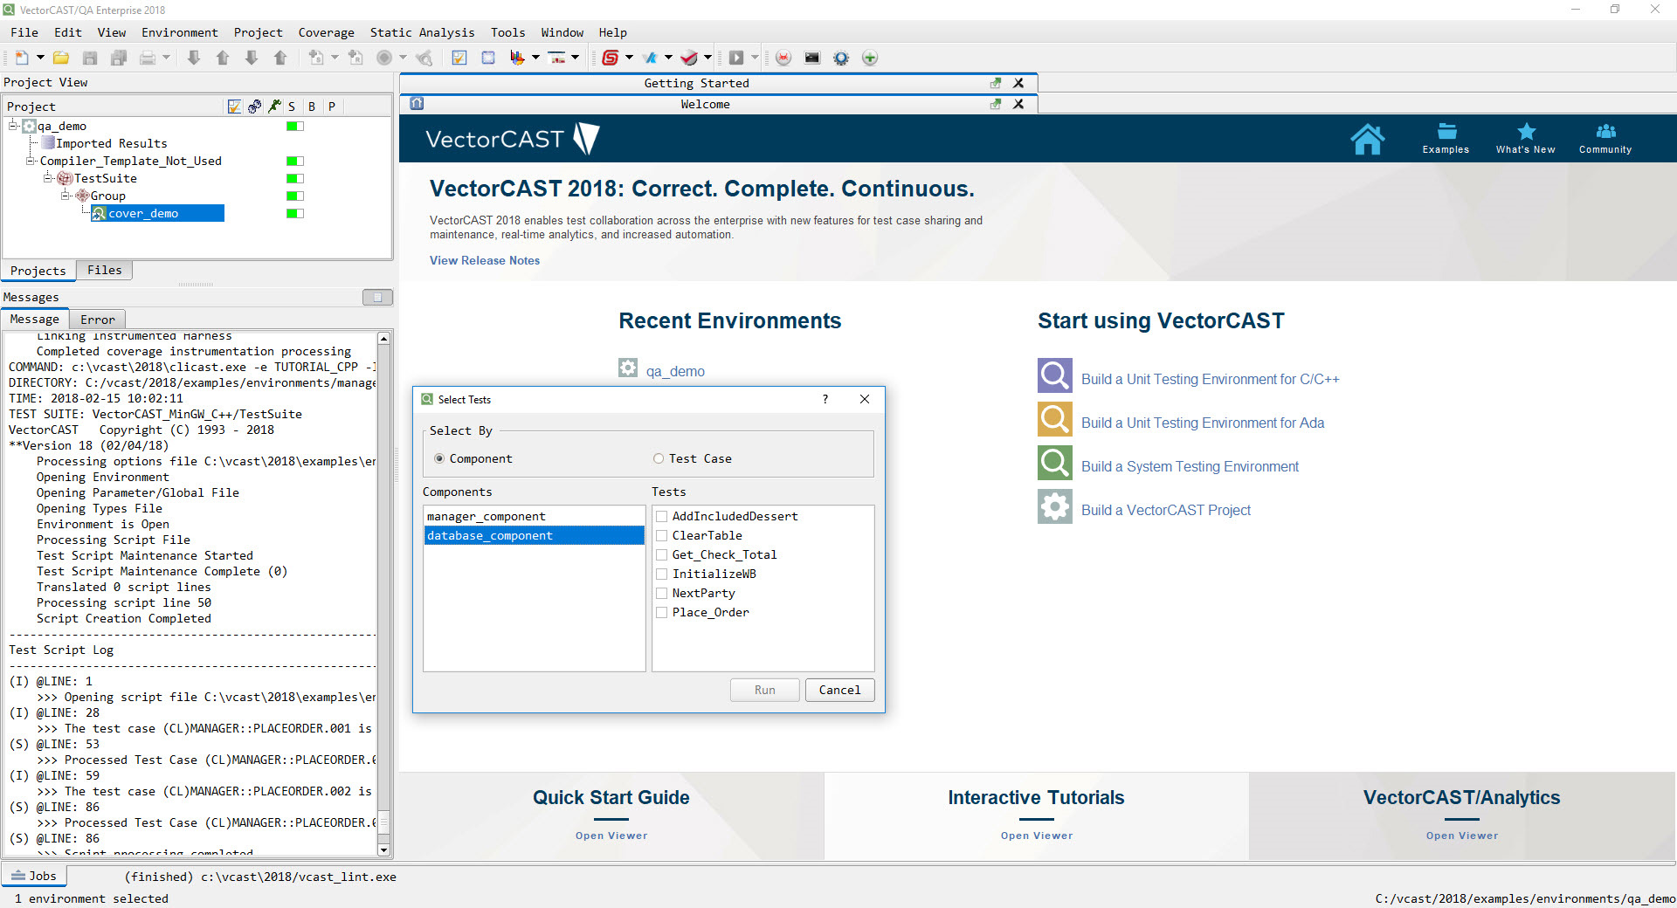Click the Run button in Select Tests
1677x908 pixels.
coord(765,690)
